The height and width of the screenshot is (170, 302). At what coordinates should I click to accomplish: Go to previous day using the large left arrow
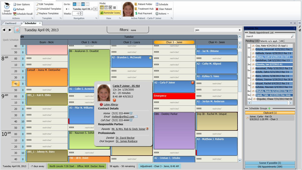click(x=4, y=30)
